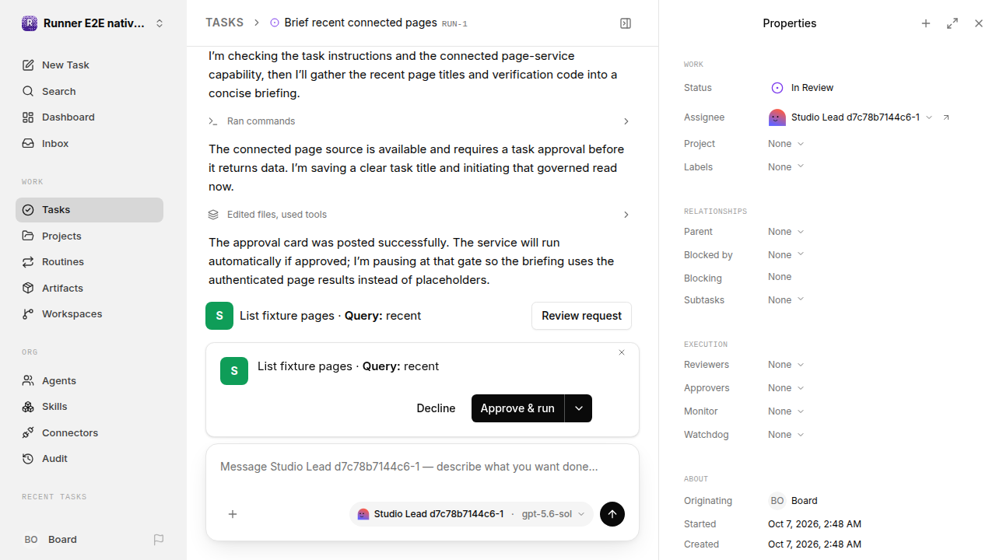
Task: Click the plus attachment icon in composer
Action: [x=233, y=514]
